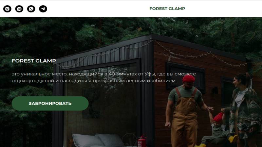Open the VK social icon
Image resolution: width=262 pixels, height=147 pixels.
tap(19, 9)
